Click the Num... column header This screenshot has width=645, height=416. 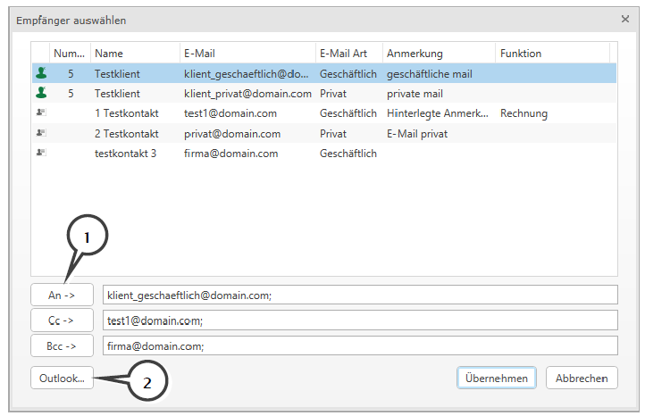coord(70,54)
